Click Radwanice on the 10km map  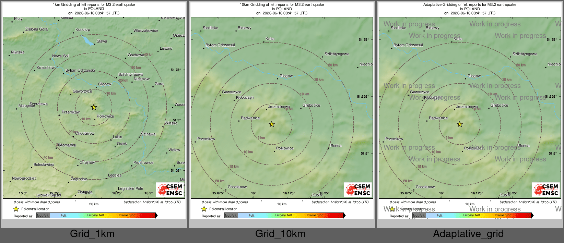[x=250, y=118]
